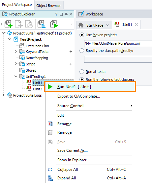Choose Collapse All from context menu

(x=90, y=170)
